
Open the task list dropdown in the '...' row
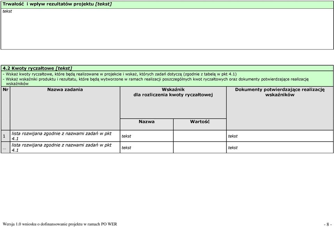pyautogui.click(x=65, y=147)
